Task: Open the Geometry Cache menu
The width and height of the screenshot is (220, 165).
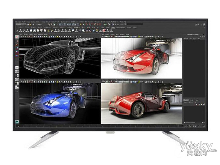Action: click(x=56, y=22)
